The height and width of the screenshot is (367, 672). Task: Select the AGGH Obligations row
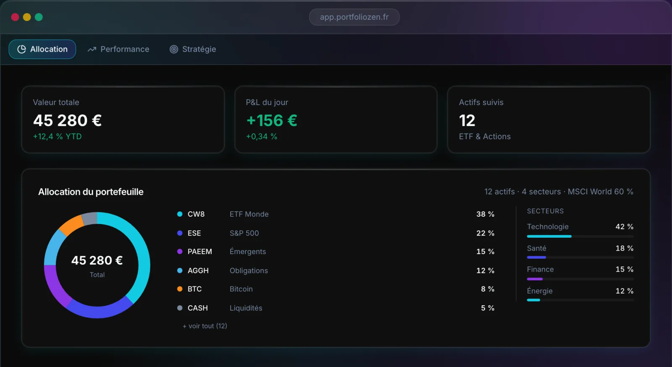(x=336, y=270)
